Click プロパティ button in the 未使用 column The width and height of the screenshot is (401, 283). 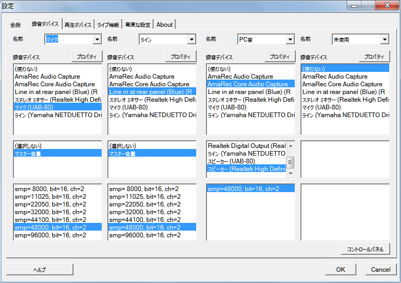374,56
